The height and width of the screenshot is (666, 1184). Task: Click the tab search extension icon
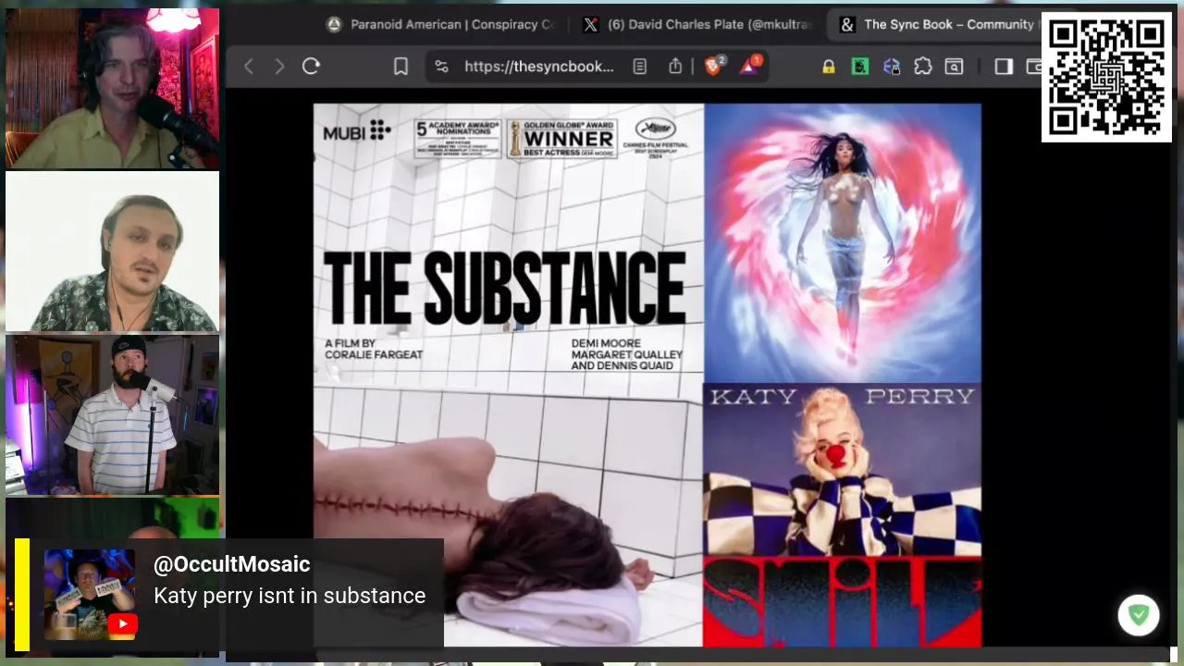tap(954, 66)
